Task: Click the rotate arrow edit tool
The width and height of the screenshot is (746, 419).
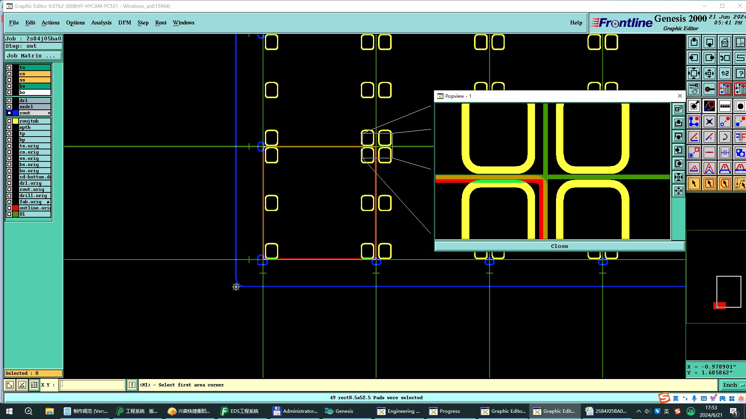Action: pyautogui.click(x=725, y=137)
